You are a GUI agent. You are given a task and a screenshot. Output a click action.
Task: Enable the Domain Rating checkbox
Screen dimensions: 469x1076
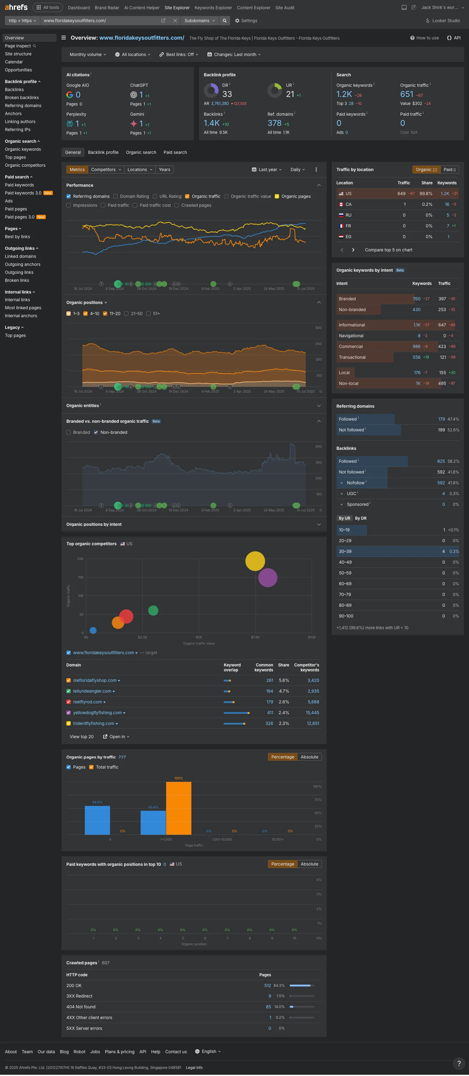(x=116, y=196)
